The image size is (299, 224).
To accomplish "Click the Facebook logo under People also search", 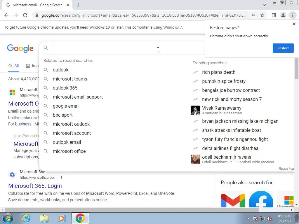I will click(261, 199).
